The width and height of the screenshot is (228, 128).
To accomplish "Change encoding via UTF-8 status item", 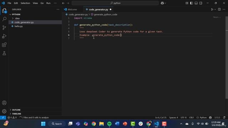I will click(183, 118).
